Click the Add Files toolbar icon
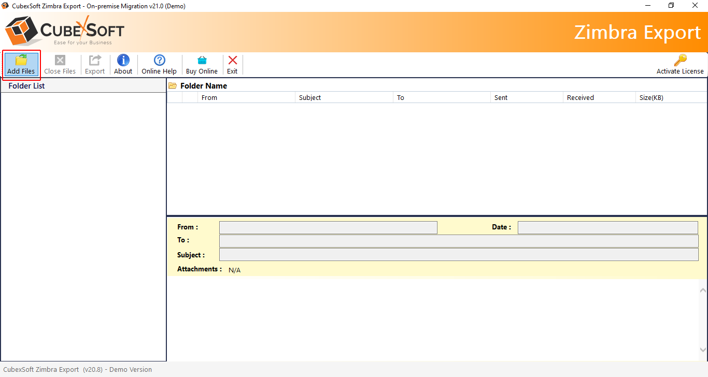Viewport: 708px width, 377px height. click(x=21, y=61)
